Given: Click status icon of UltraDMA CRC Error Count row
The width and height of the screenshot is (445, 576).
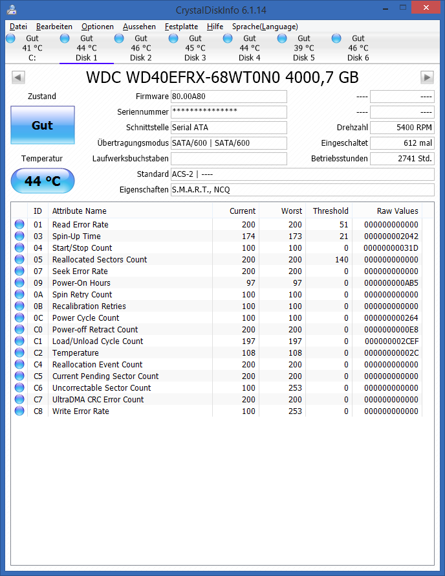Looking at the screenshot, I should pyautogui.click(x=19, y=399).
